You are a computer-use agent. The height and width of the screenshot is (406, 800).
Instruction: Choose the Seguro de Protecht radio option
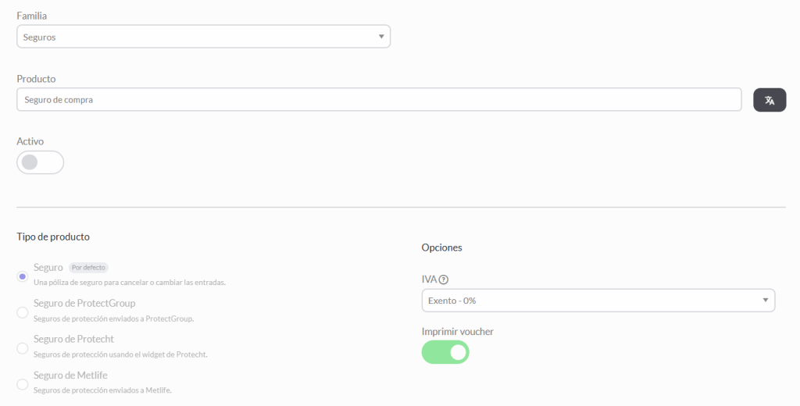coord(23,348)
